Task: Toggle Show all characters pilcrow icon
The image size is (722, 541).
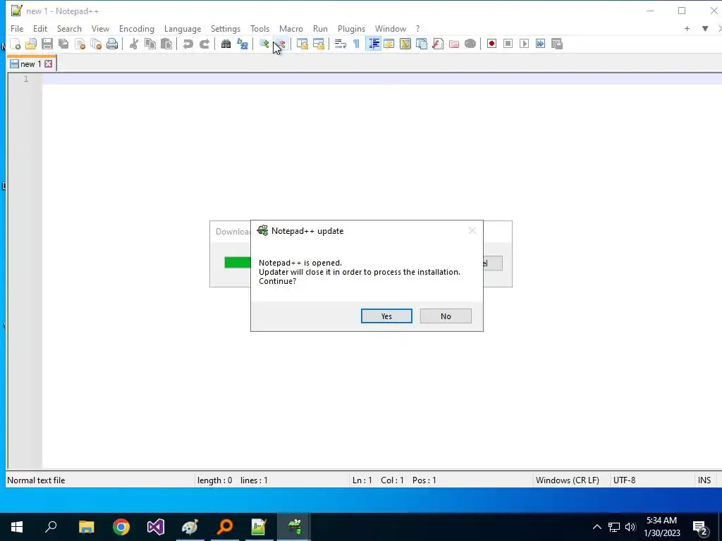Action: [356, 44]
